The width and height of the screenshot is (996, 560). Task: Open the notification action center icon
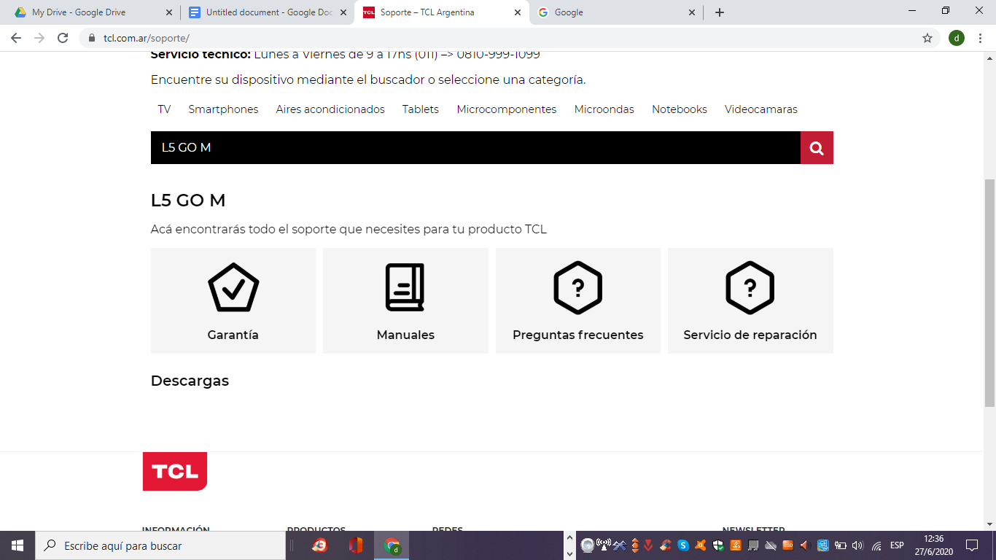point(972,545)
